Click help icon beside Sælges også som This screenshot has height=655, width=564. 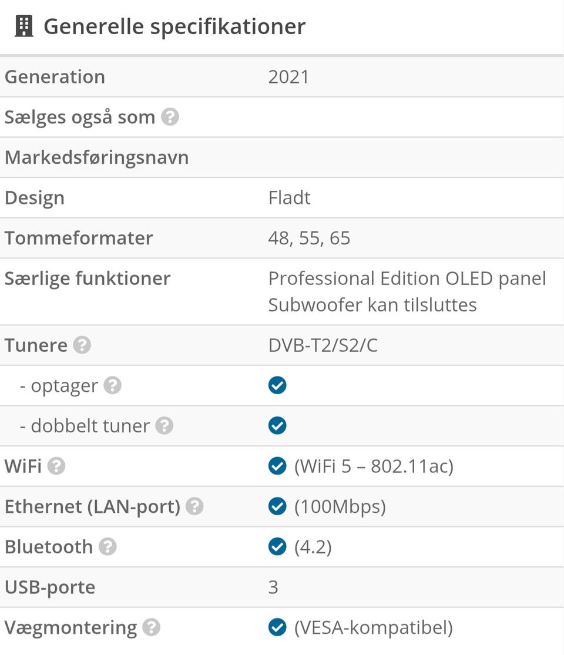(x=170, y=117)
